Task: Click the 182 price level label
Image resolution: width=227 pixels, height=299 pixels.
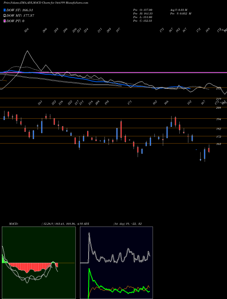Action: coord(218,129)
